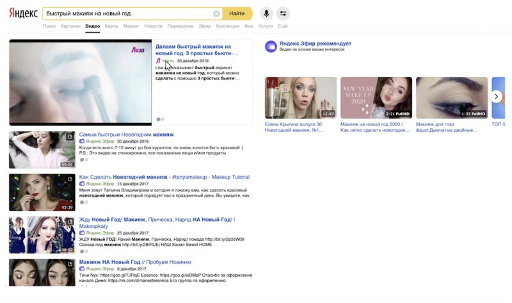This screenshot has width=512, height=303.
Task: Switch to the Поиск tab
Action: pyautogui.click(x=49, y=26)
